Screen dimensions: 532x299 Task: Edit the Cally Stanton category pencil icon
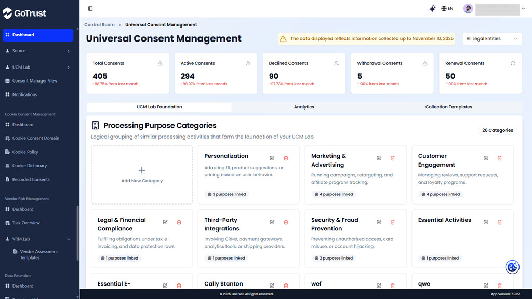272,286
